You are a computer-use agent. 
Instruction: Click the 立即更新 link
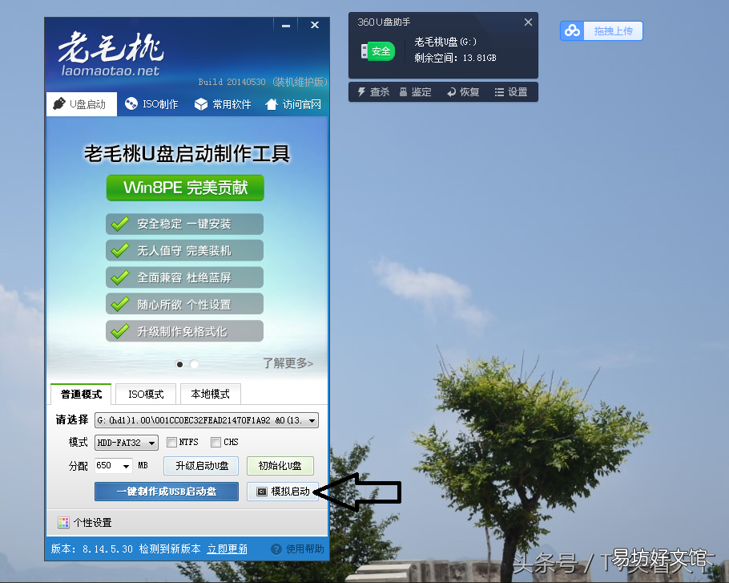[x=228, y=549]
